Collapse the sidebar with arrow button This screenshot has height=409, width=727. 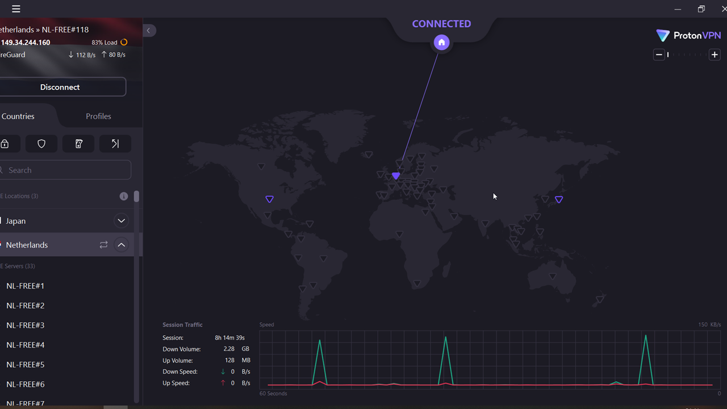(x=149, y=31)
